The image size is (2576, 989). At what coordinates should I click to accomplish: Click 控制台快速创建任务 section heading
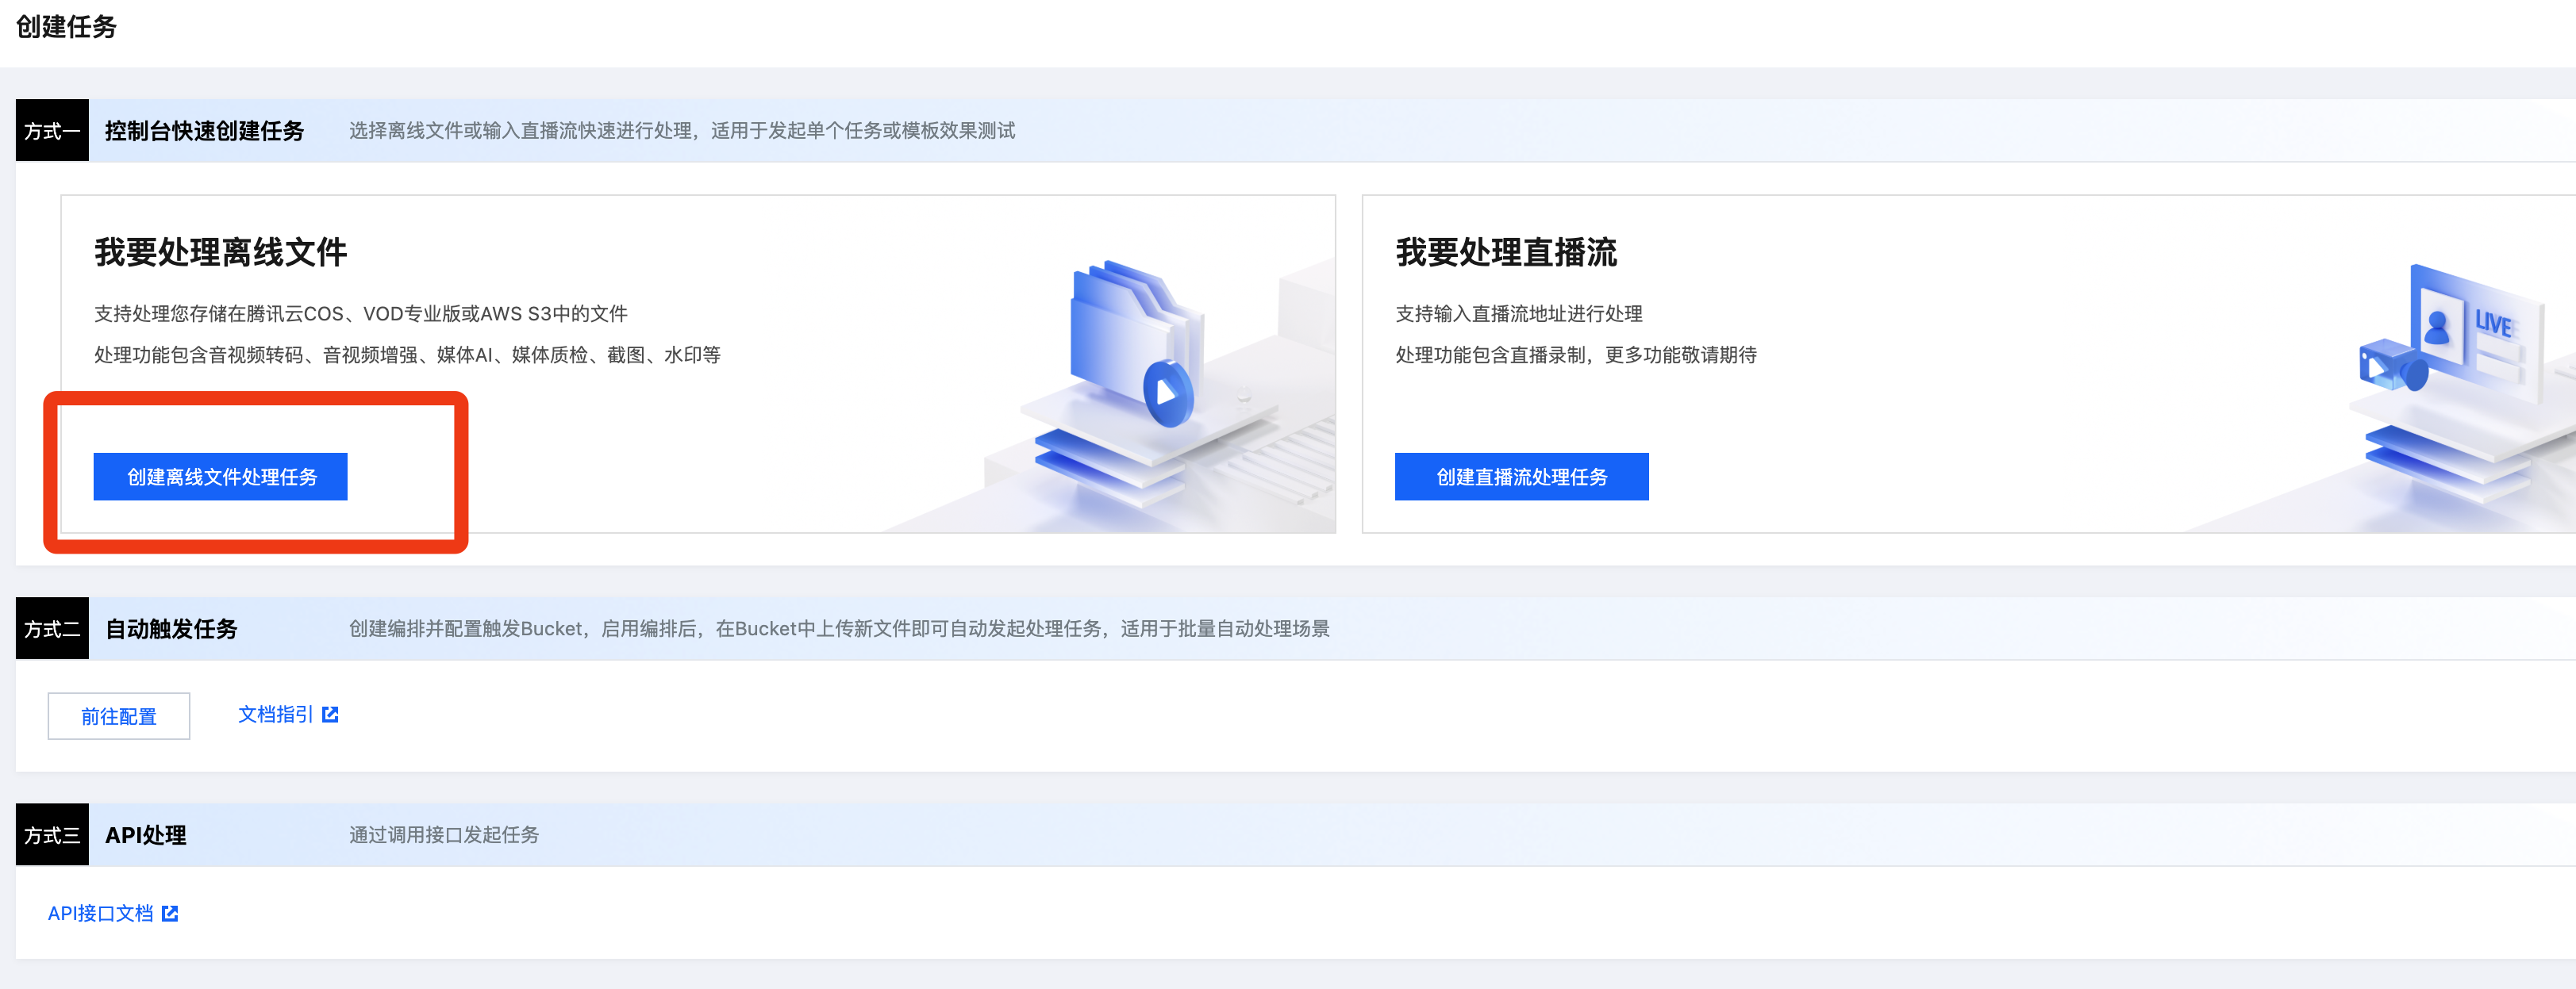204,131
